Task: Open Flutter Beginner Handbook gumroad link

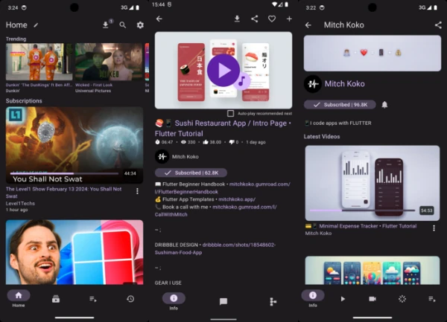Action: pos(222,187)
